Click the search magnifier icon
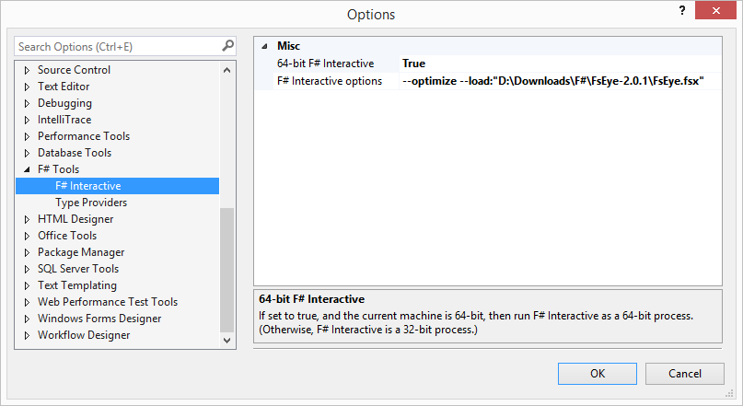This screenshot has height=406, width=743. [x=228, y=46]
